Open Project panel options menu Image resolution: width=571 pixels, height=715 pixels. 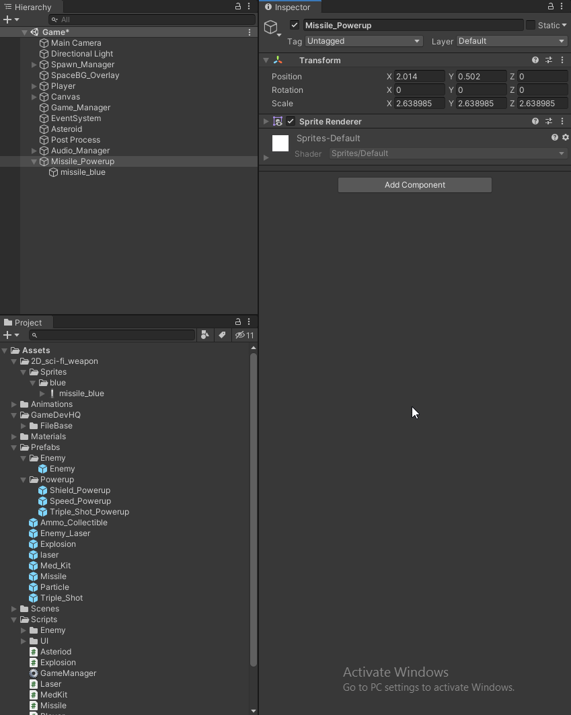[249, 322]
